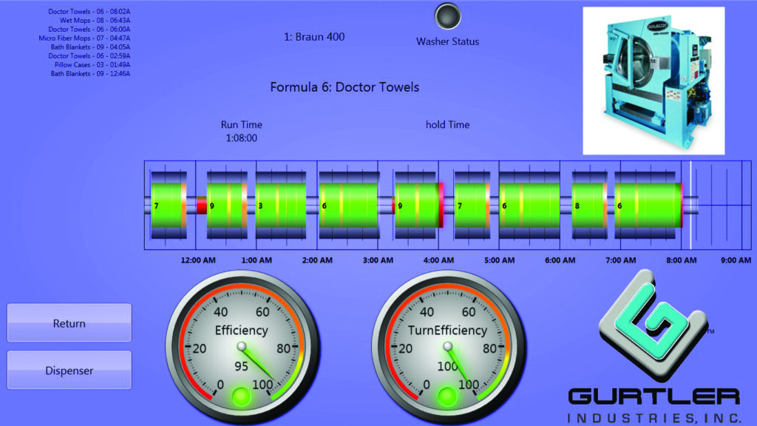757x426 pixels.
Task: Click the Formula 6: Doctor Towels title
Action: pyautogui.click(x=344, y=87)
